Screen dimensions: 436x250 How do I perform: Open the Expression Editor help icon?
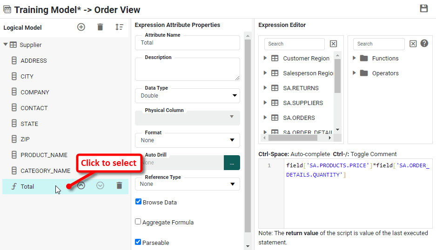click(424, 43)
